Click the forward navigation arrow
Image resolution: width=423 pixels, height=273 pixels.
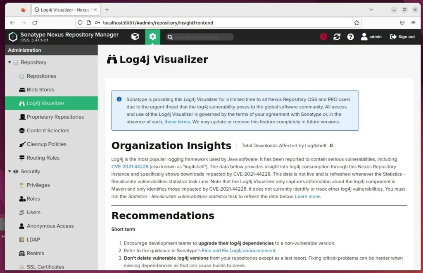point(24,23)
